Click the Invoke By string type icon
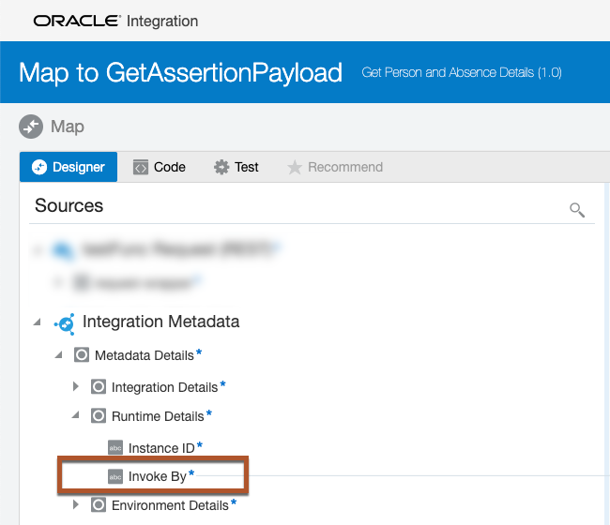The height and width of the screenshot is (525, 610). (115, 476)
